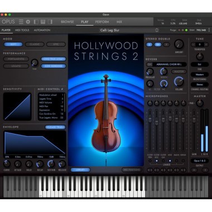
Task: Open the MIDI Tools tab
Action: 22,30
